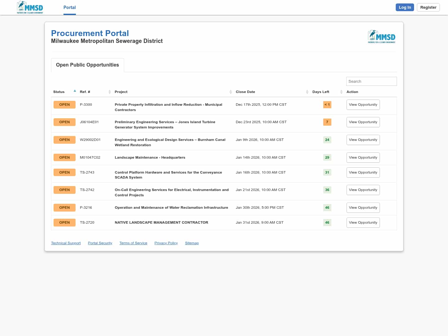View Opportunity for P-3300 project
The height and width of the screenshot is (336, 448).
coord(363,105)
